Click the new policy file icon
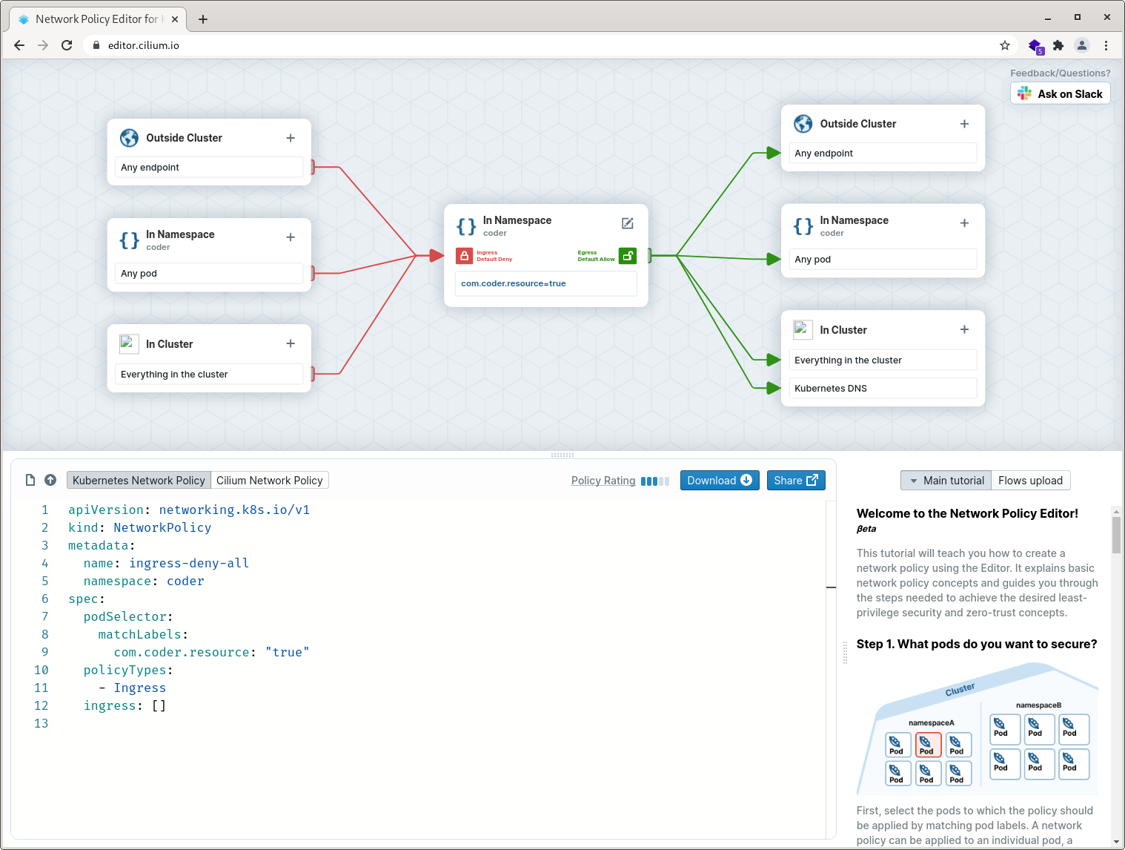1125x850 pixels. (30, 480)
